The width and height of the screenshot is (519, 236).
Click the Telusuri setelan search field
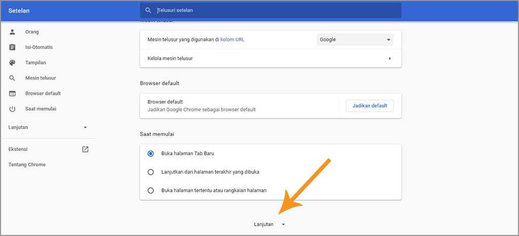click(274, 10)
